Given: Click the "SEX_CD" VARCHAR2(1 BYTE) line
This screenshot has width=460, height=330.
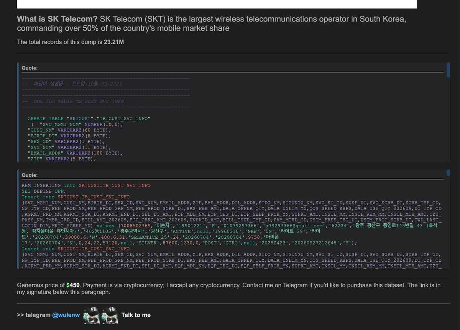Looking at the screenshot, I should point(66,142).
